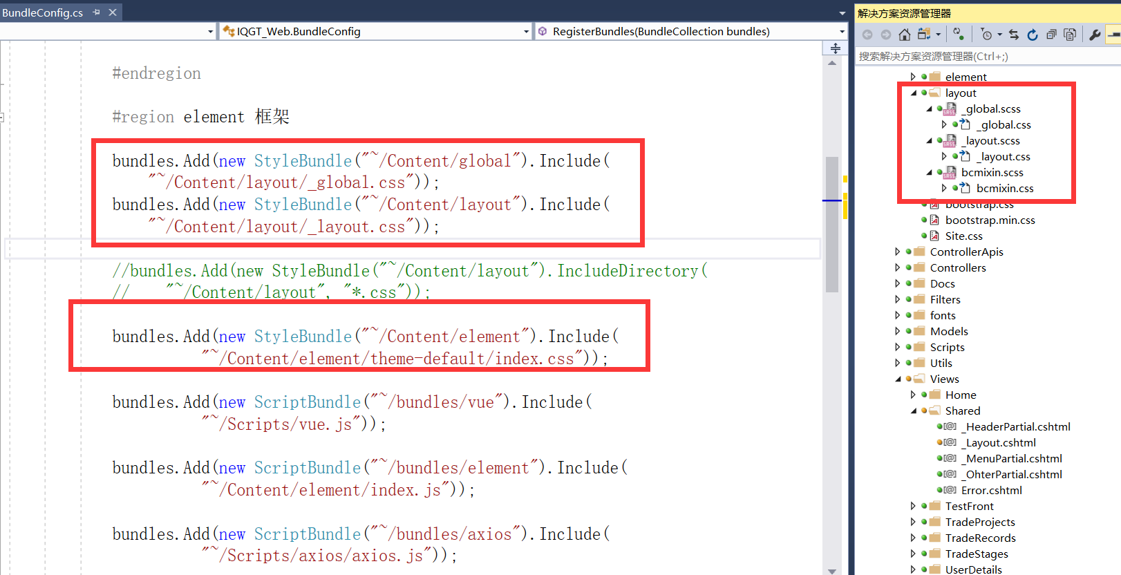
Task: Open the IQGT_Web.BundleConfig class dropdown
Action: pyautogui.click(x=376, y=32)
